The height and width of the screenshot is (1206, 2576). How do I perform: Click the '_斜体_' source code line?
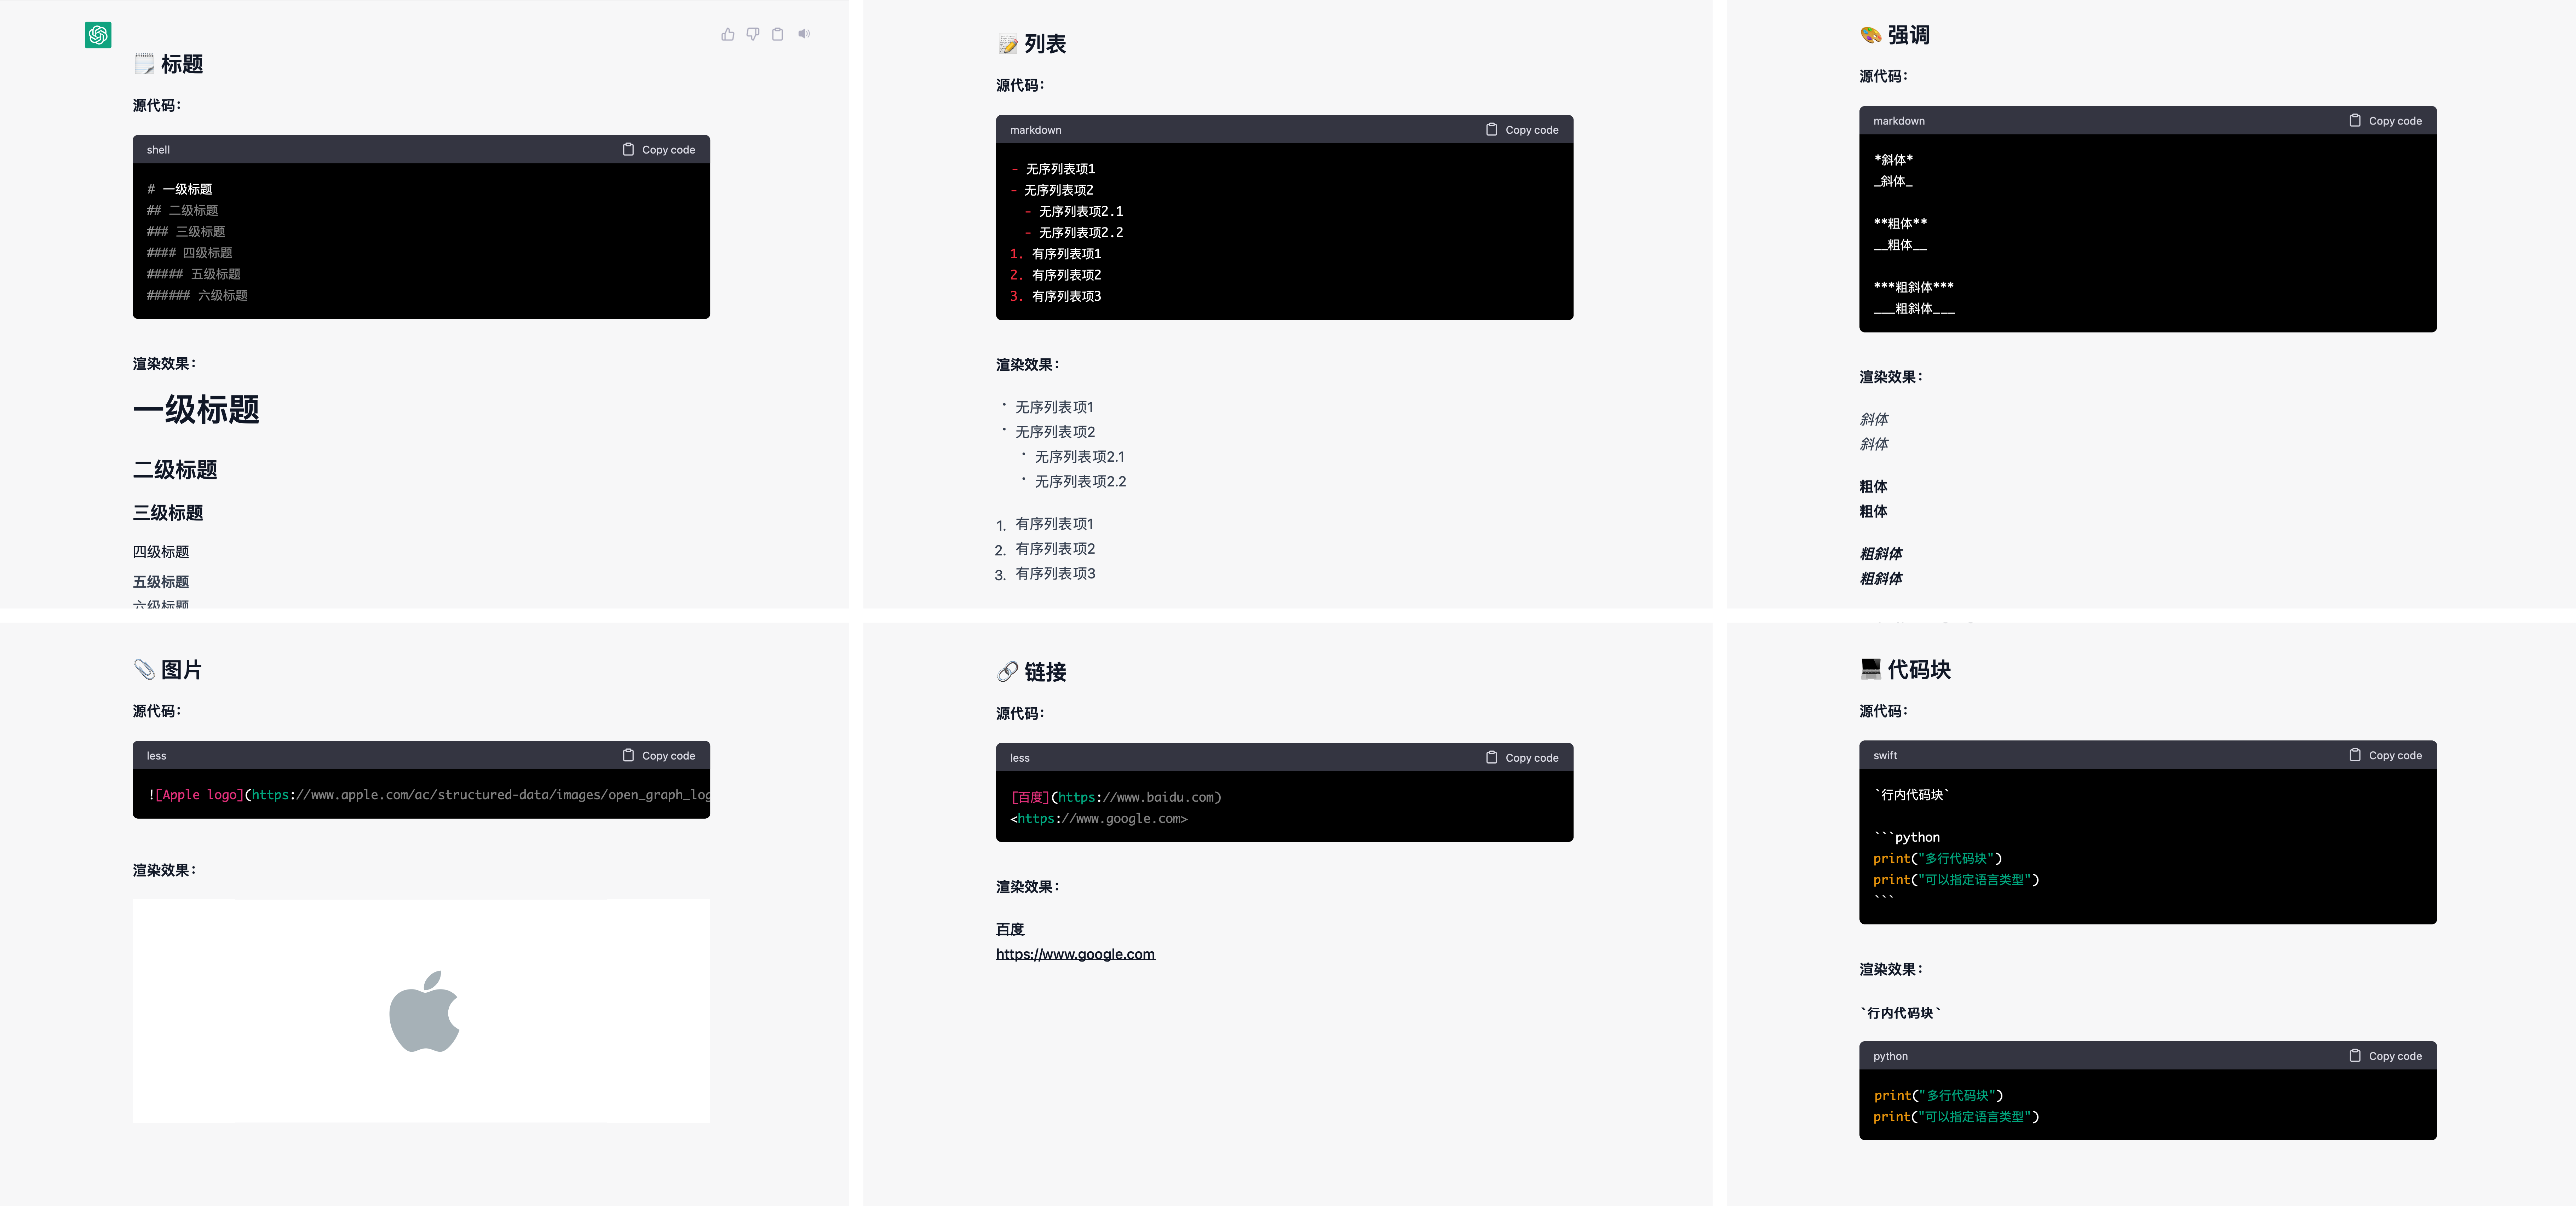1893,181
